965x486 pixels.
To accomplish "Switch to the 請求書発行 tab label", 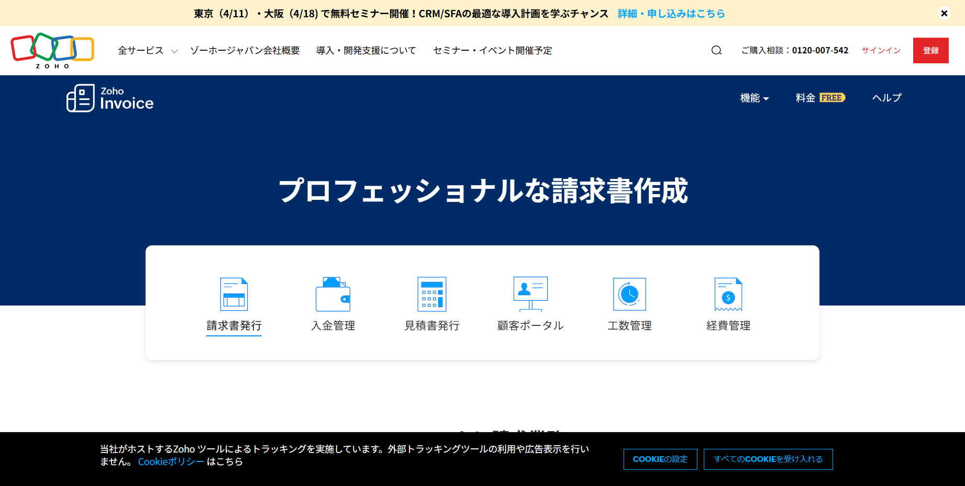I will point(234,325).
